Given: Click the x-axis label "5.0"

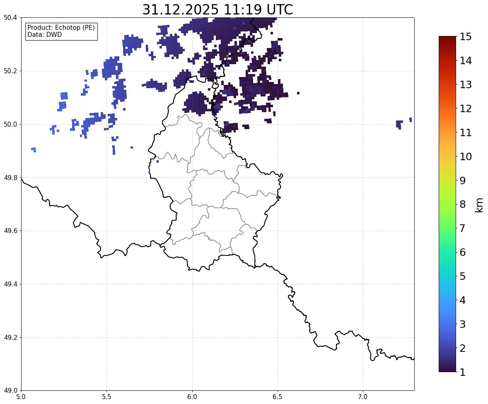Looking at the screenshot, I should click(x=21, y=397).
